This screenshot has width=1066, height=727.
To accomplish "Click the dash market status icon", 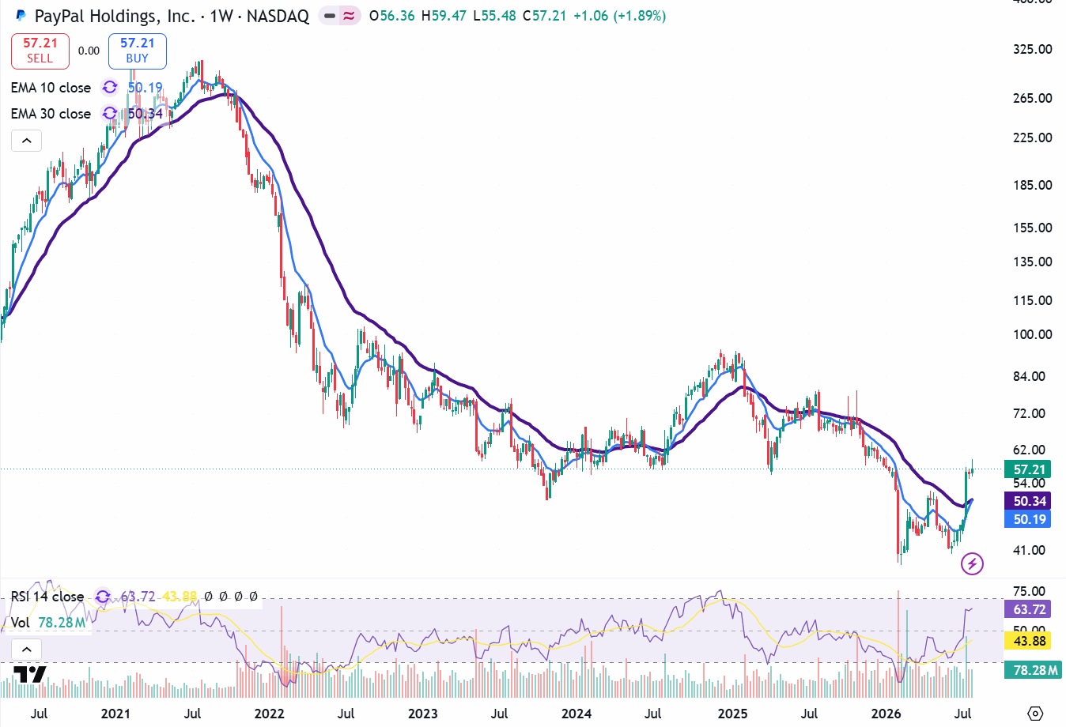I will (330, 16).
